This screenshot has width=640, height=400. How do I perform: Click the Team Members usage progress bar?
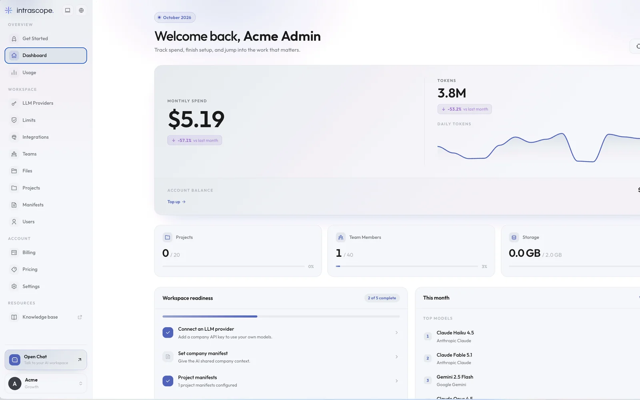[x=407, y=266]
